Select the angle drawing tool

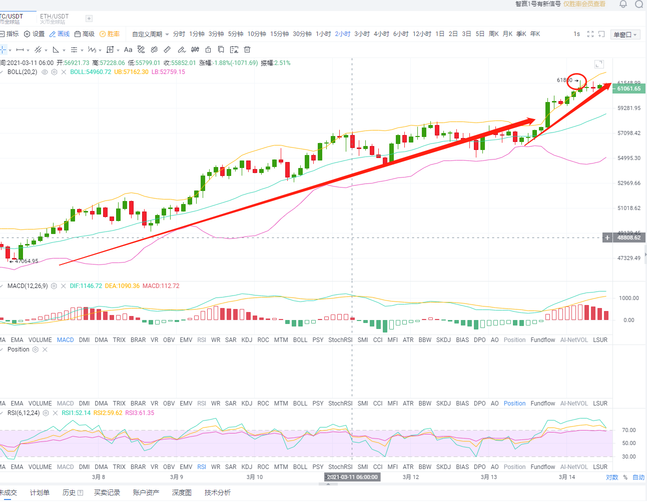tap(56, 49)
